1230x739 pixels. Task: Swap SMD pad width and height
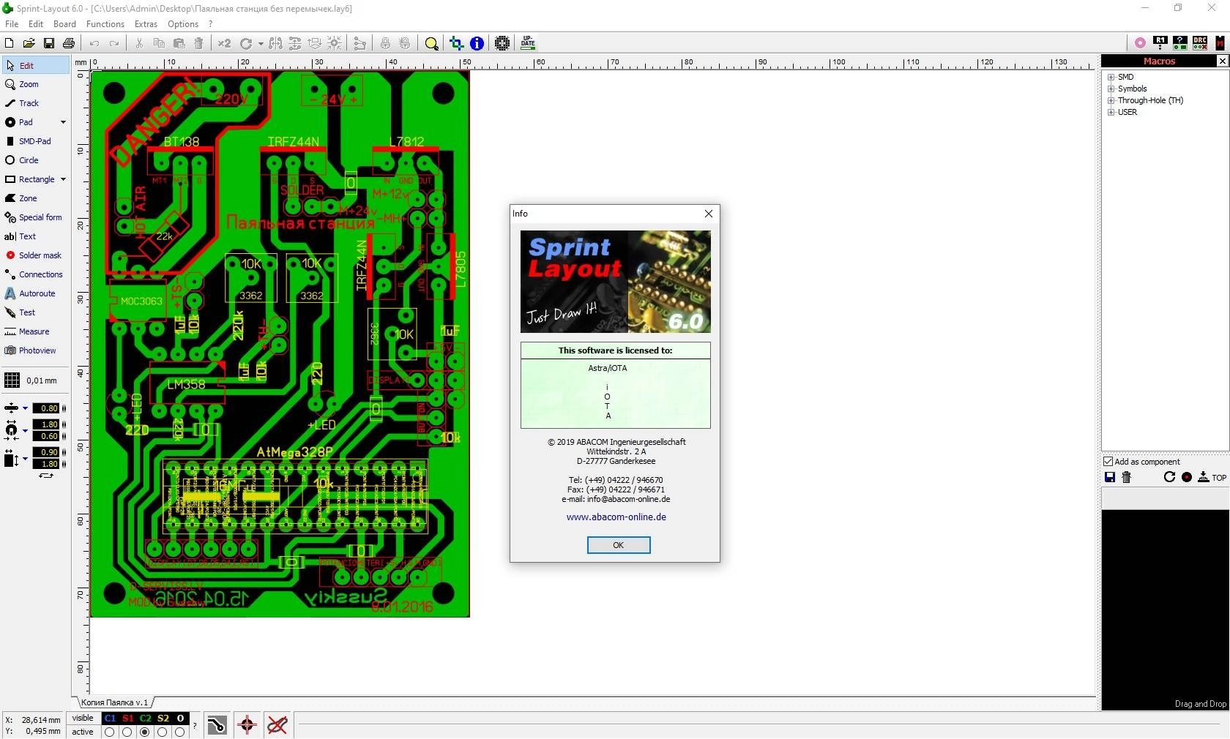[x=46, y=476]
